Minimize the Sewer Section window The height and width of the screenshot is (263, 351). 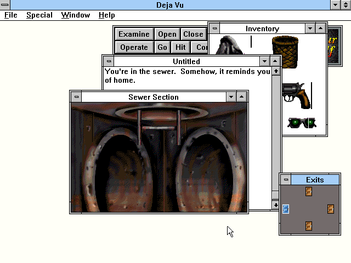[x=231, y=97]
